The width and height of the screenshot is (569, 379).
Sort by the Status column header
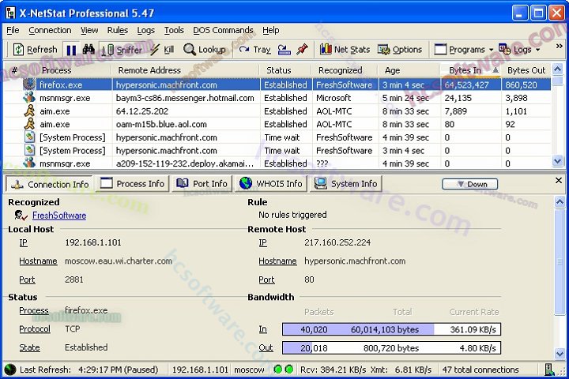point(285,70)
